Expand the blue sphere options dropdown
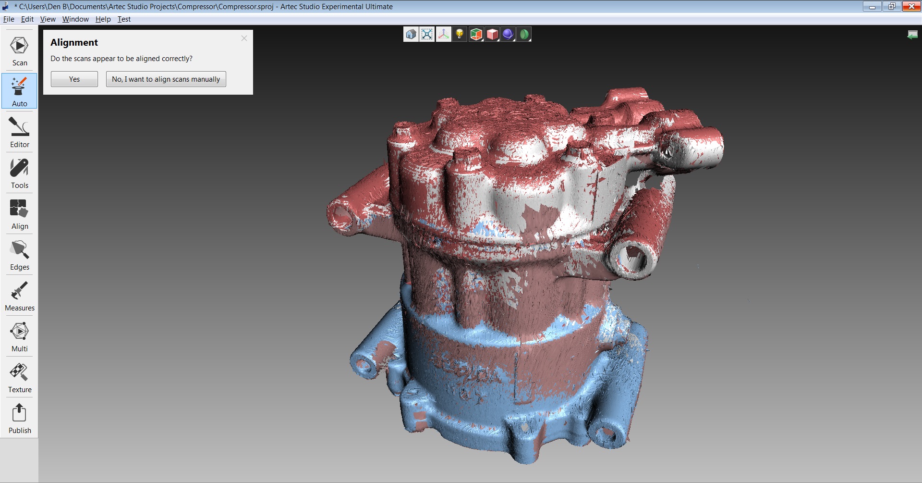Viewport: 922px width, 483px height. [x=508, y=34]
